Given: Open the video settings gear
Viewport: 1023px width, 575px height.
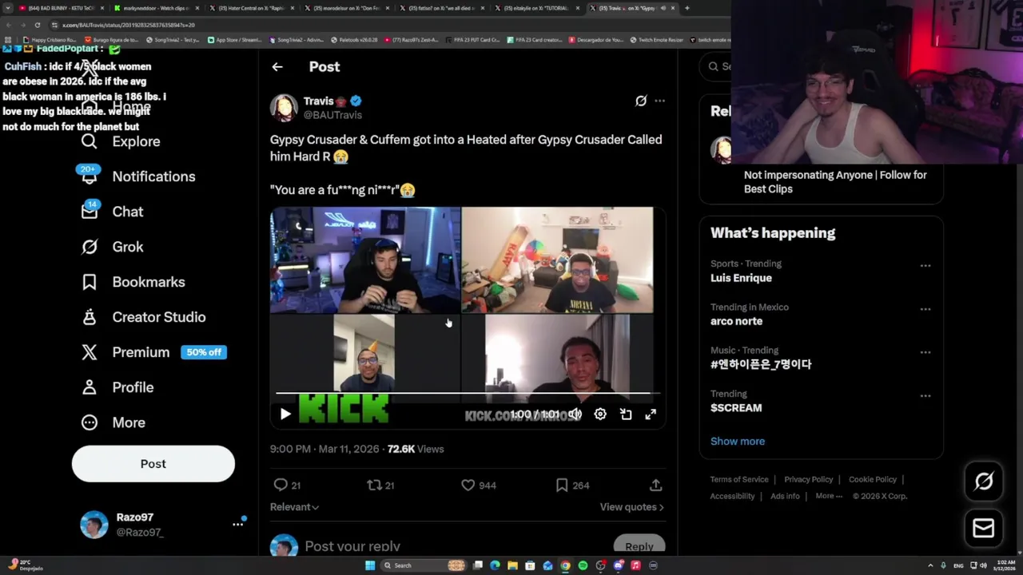Looking at the screenshot, I should pos(600,414).
